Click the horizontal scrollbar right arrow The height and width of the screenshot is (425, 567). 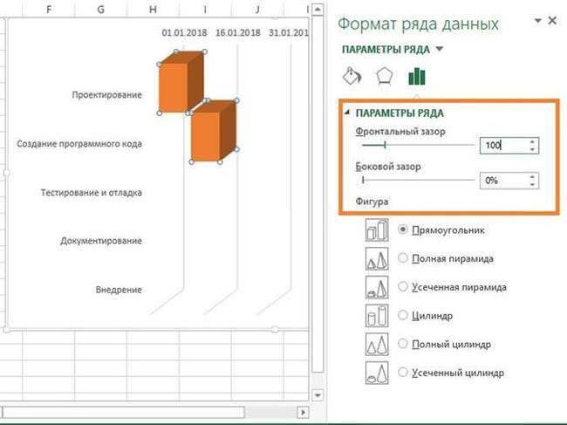tap(303, 412)
